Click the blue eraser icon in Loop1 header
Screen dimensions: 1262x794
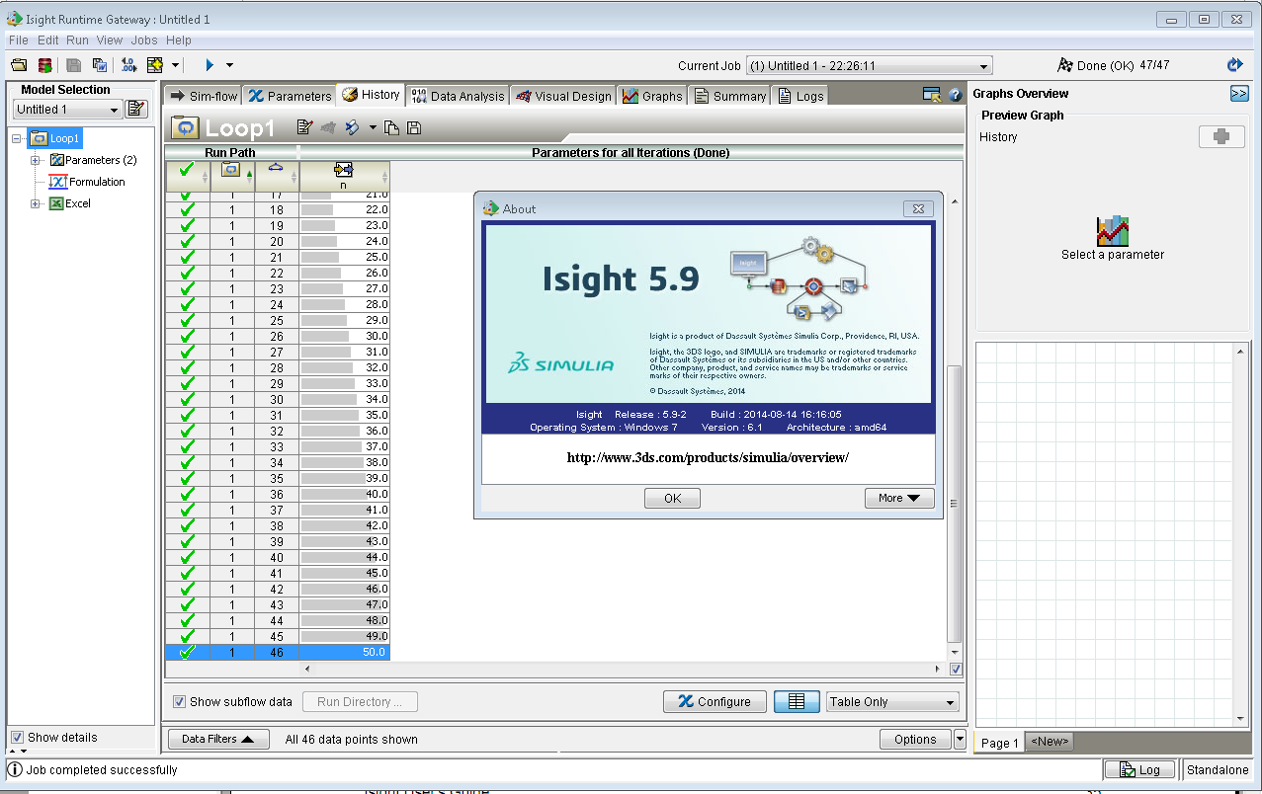coord(352,127)
